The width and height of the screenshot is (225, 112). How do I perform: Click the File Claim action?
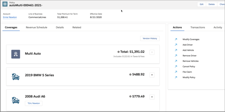[187, 72]
